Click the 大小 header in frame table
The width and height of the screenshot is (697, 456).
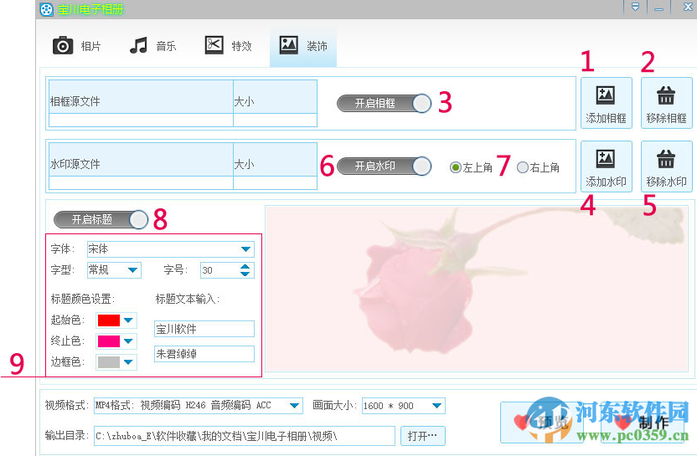(x=275, y=97)
